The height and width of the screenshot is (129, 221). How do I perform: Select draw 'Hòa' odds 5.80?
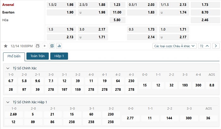(117, 20)
